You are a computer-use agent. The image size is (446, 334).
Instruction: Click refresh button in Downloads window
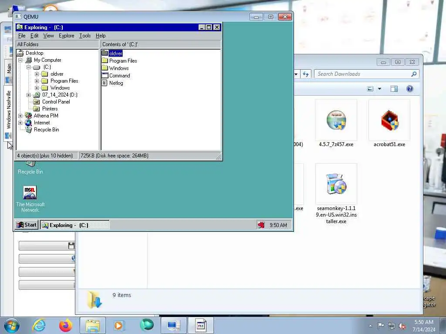(306, 74)
